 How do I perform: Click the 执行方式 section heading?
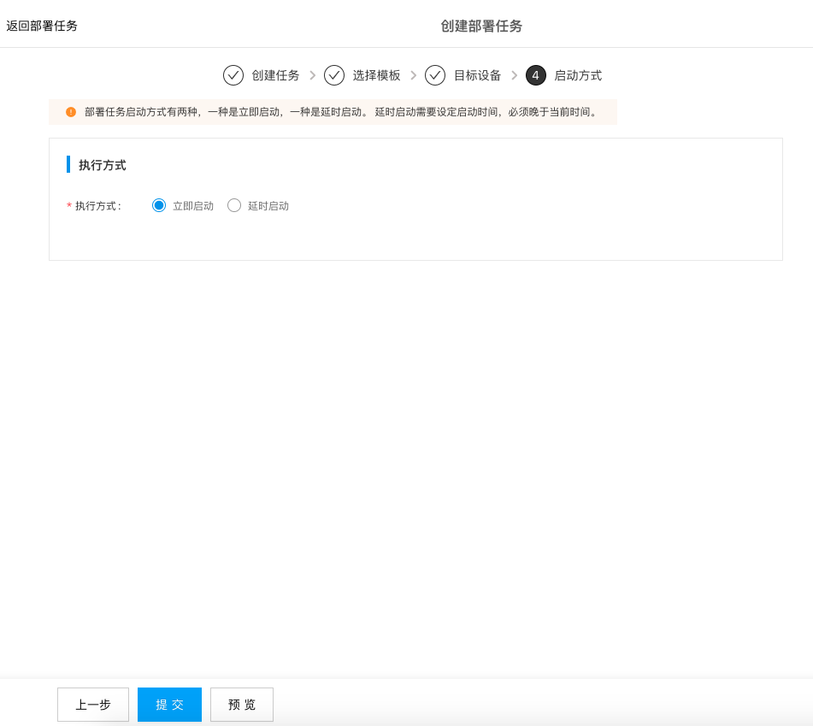pos(102,165)
